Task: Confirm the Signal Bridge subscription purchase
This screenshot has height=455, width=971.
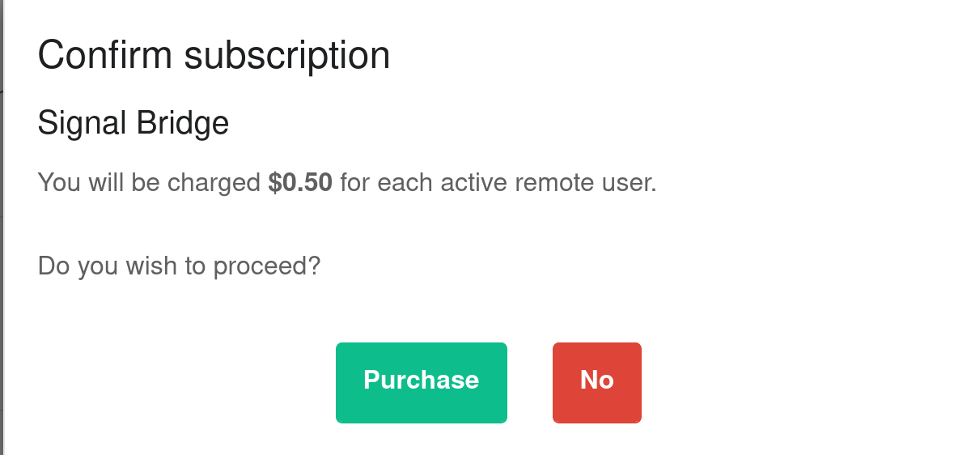Action: coord(422,383)
